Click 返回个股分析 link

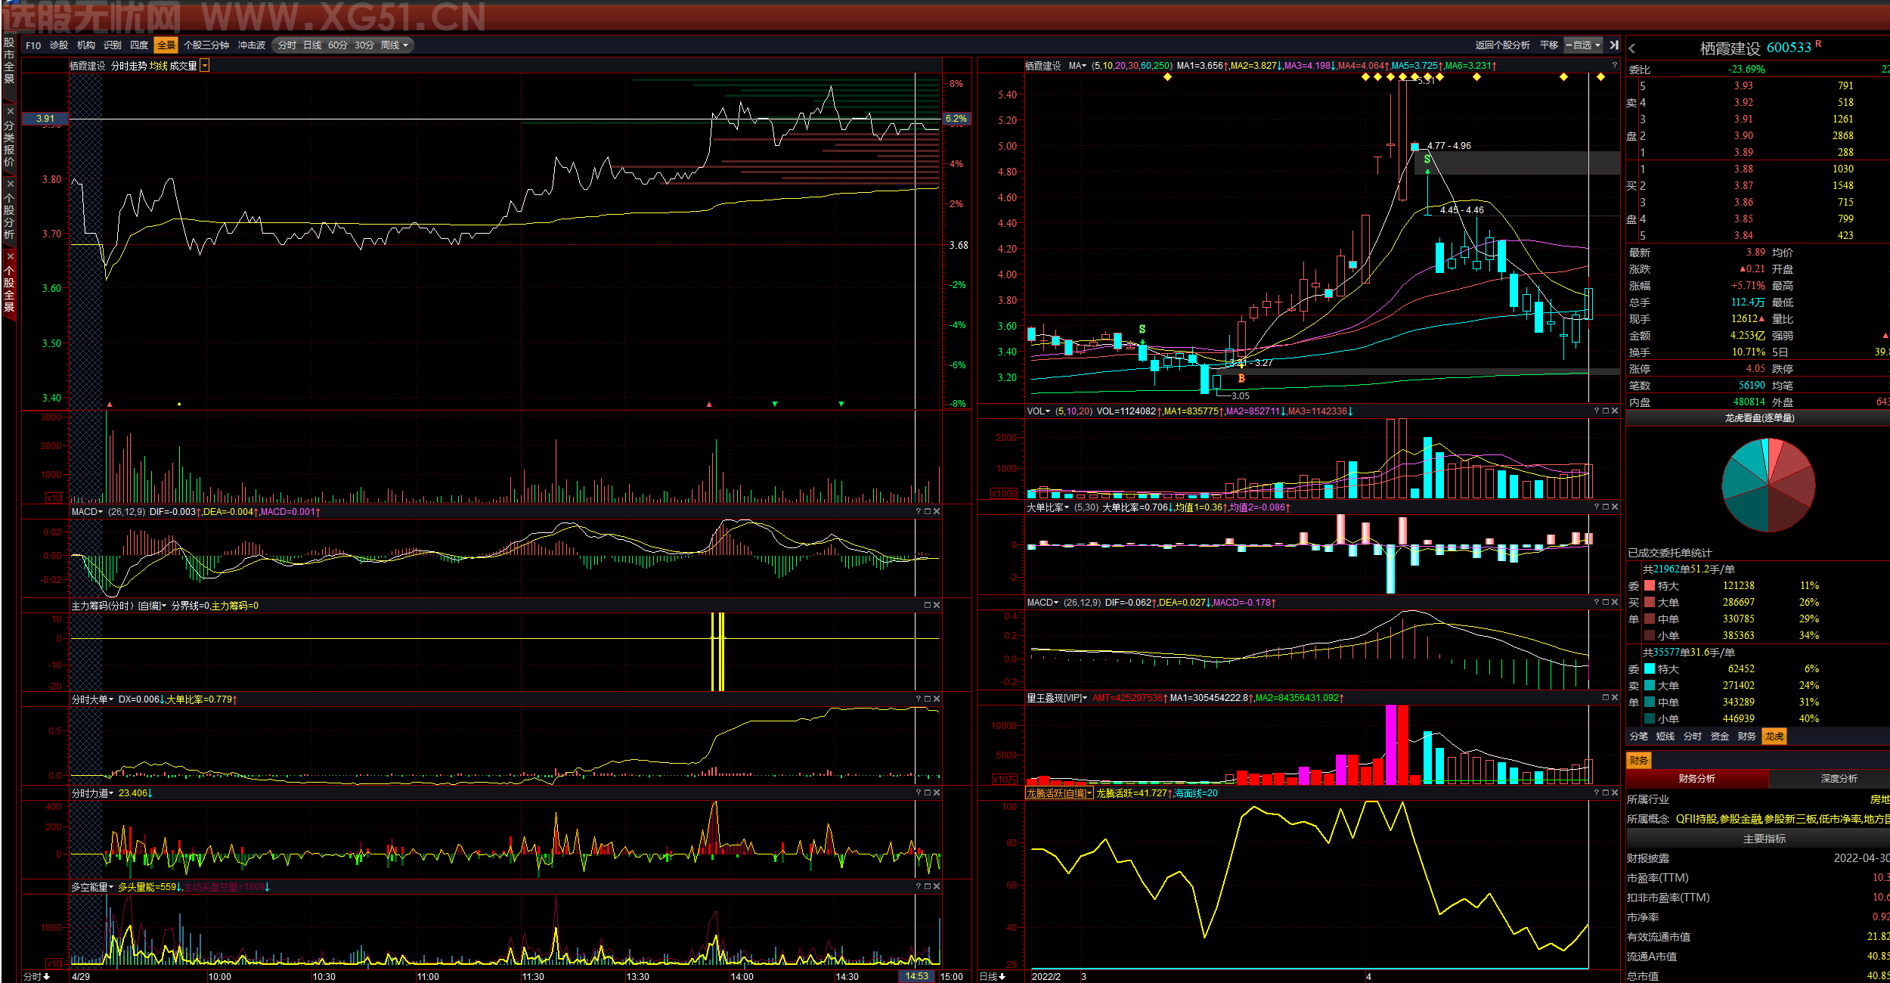point(1502,45)
